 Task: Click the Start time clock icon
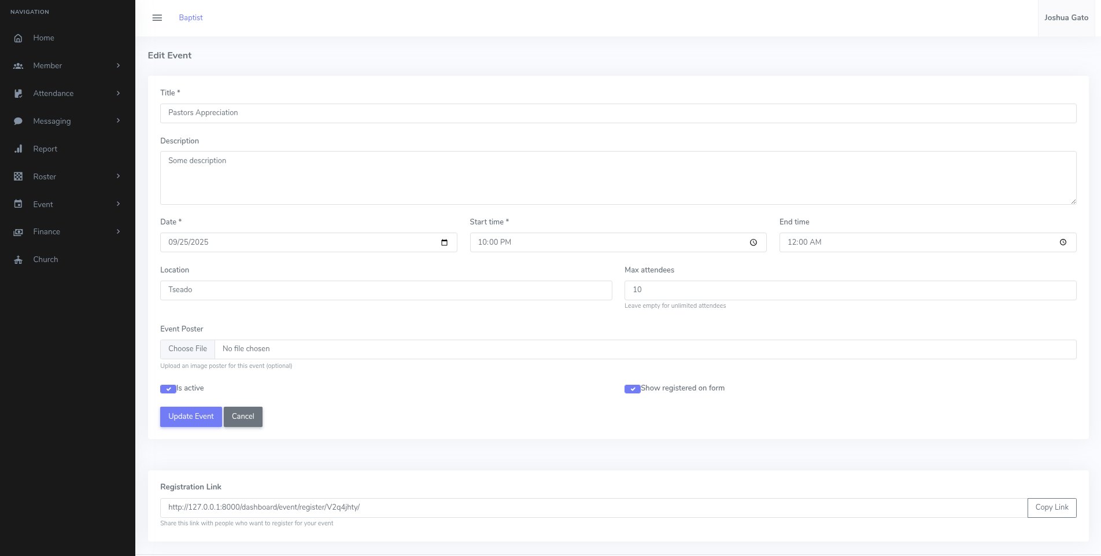753,242
